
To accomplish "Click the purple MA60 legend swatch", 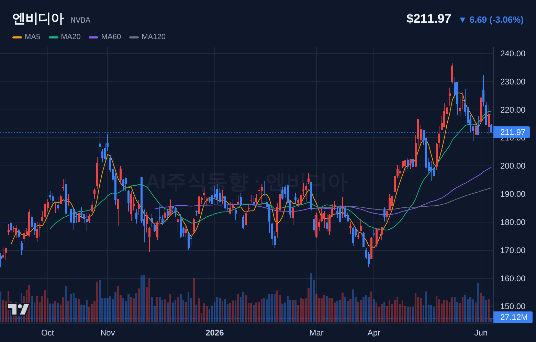I will pyautogui.click(x=93, y=37).
